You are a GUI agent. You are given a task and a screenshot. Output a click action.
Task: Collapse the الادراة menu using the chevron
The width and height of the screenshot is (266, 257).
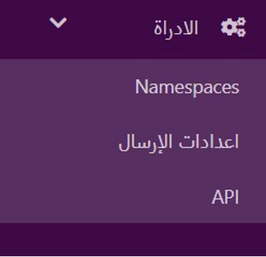(x=58, y=23)
